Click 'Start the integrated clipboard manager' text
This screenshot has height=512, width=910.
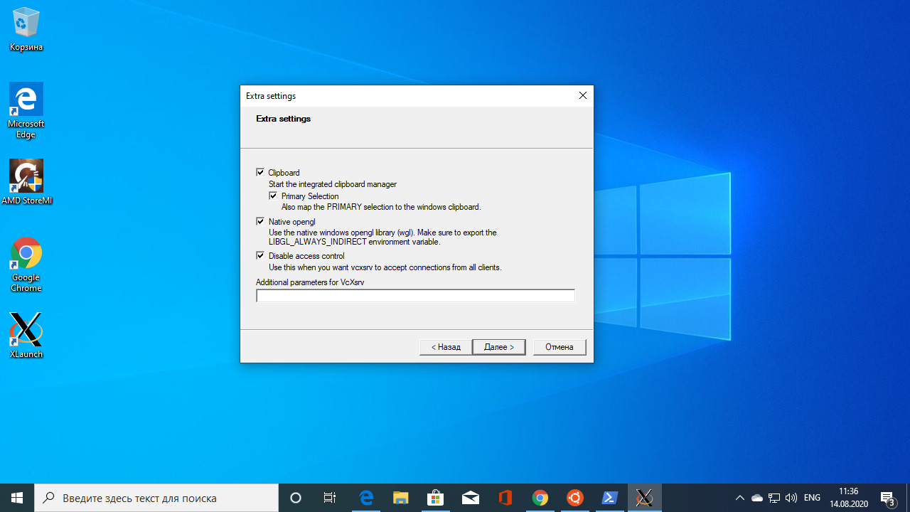click(333, 184)
